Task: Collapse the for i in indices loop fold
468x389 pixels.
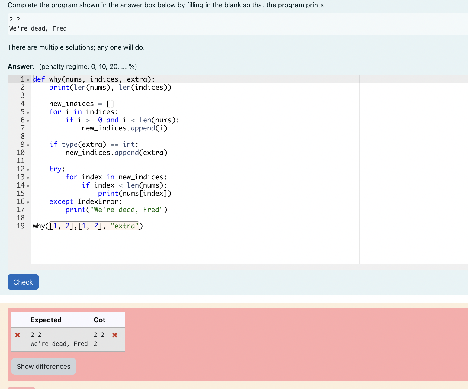Action: pos(28,113)
